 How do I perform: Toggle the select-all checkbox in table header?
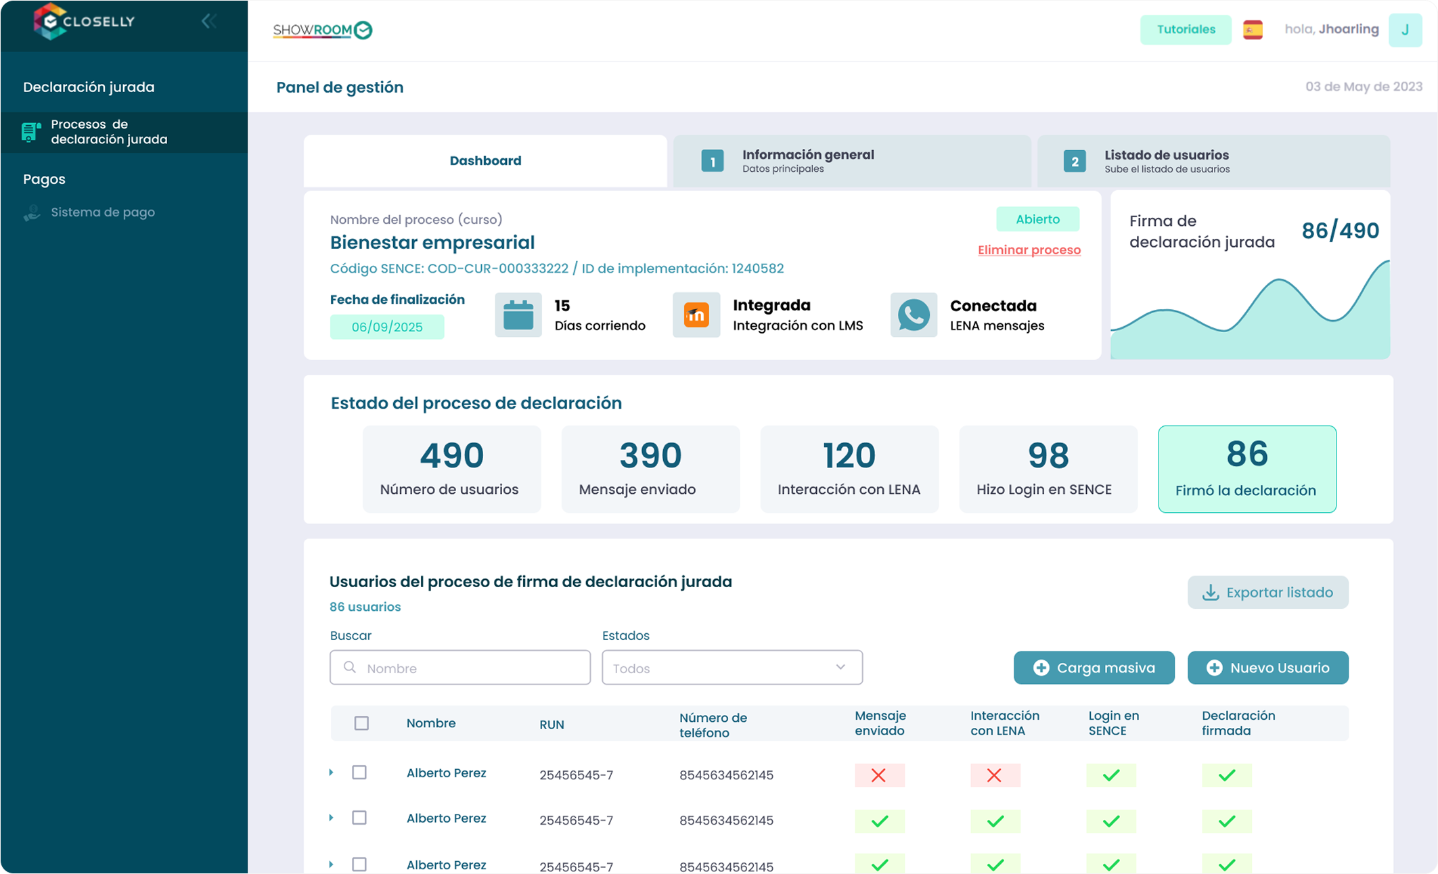click(x=361, y=723)
